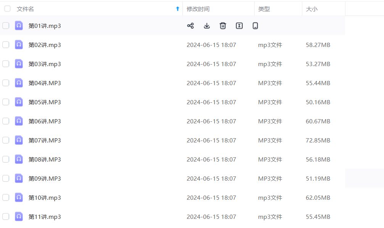Open the file named 第02讲.mp3
The image size is (384, 228).
pos(45,45)
